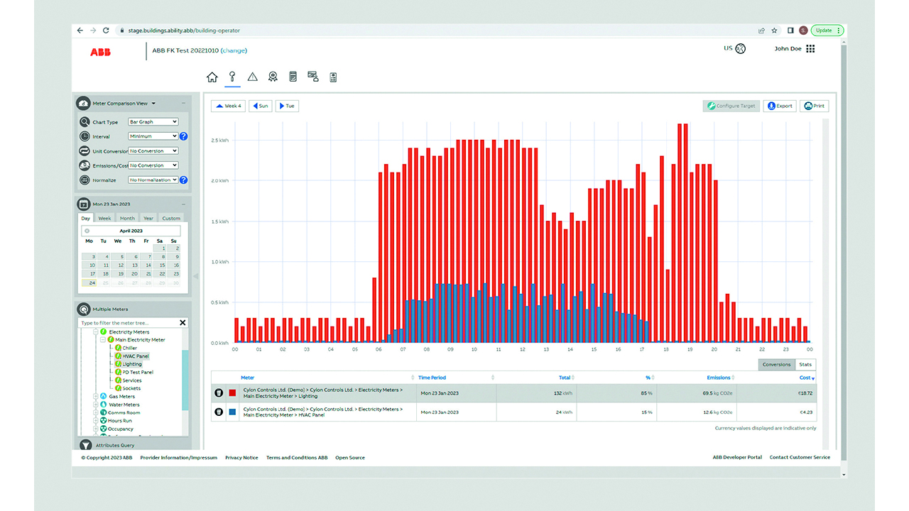Click the help icon beside Interval
Image resolution: width=909 pixels, height=511 pixels.
click(183, 136)
